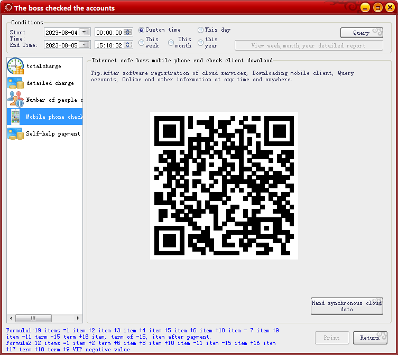398x355 pixels.
Task: Select the this year radio button
Action: coord(200,43)
